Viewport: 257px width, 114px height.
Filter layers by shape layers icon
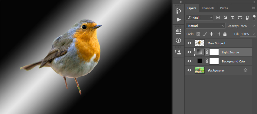pyautogui.click(x=240, y=18)
